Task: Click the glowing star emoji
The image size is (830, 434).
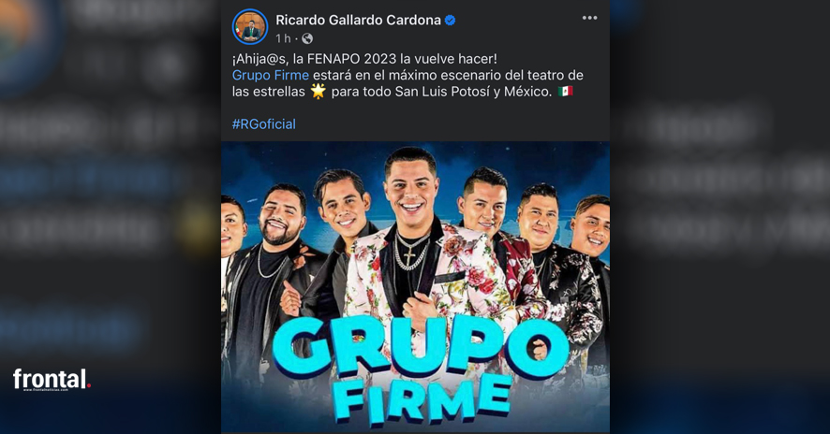Action: (x=319, y=91)
